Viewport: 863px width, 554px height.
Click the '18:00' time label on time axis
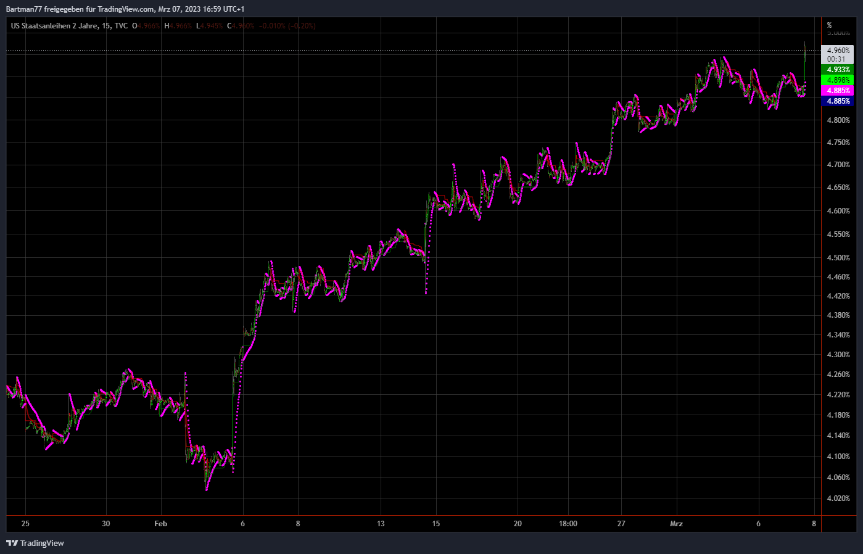tap(568, 524)
